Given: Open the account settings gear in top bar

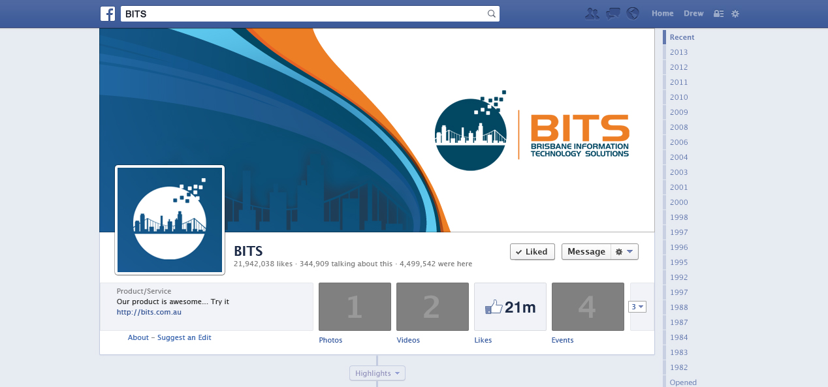Looking at the screenshot, I should (735, 14).
